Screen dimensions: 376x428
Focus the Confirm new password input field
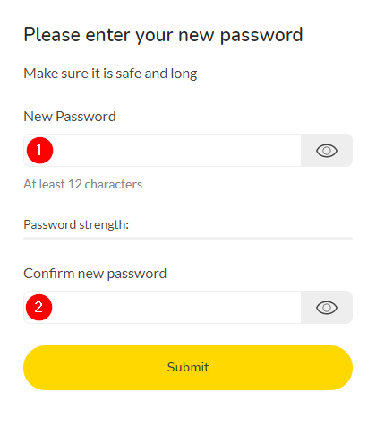pos(162,308)
